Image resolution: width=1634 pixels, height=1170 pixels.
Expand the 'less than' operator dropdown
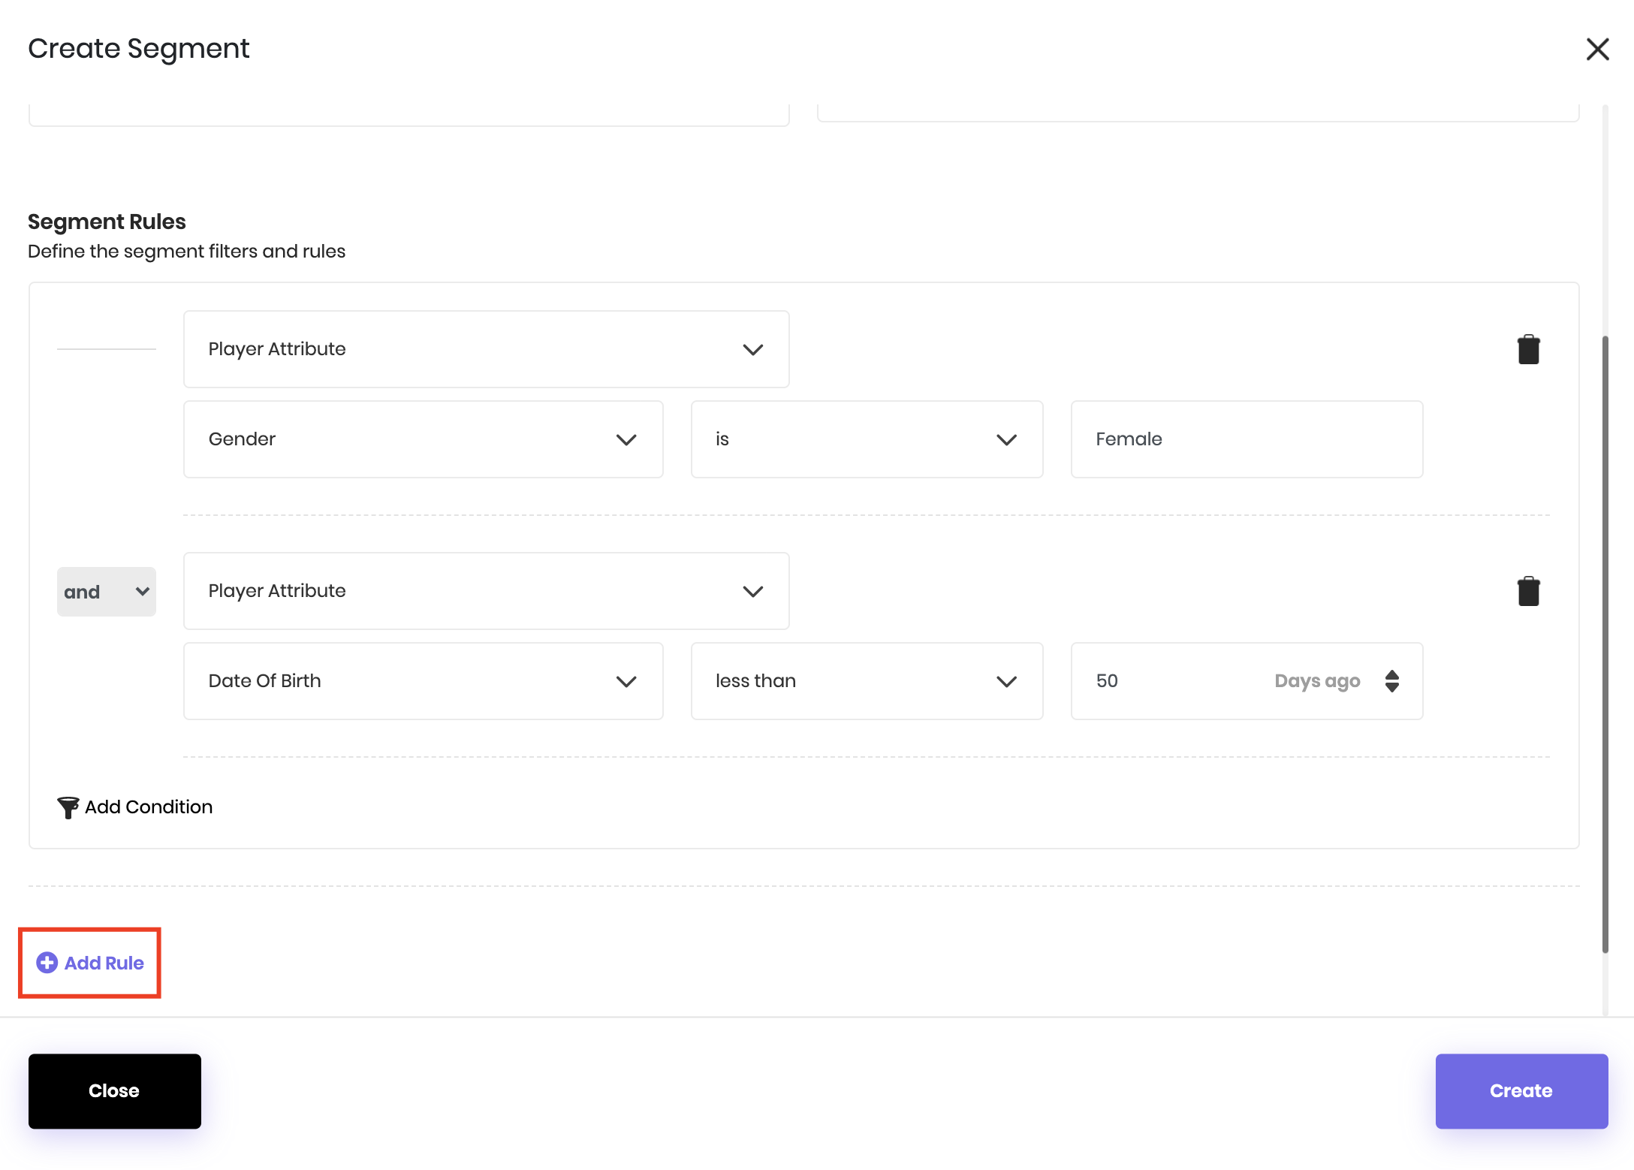[867, 681]
